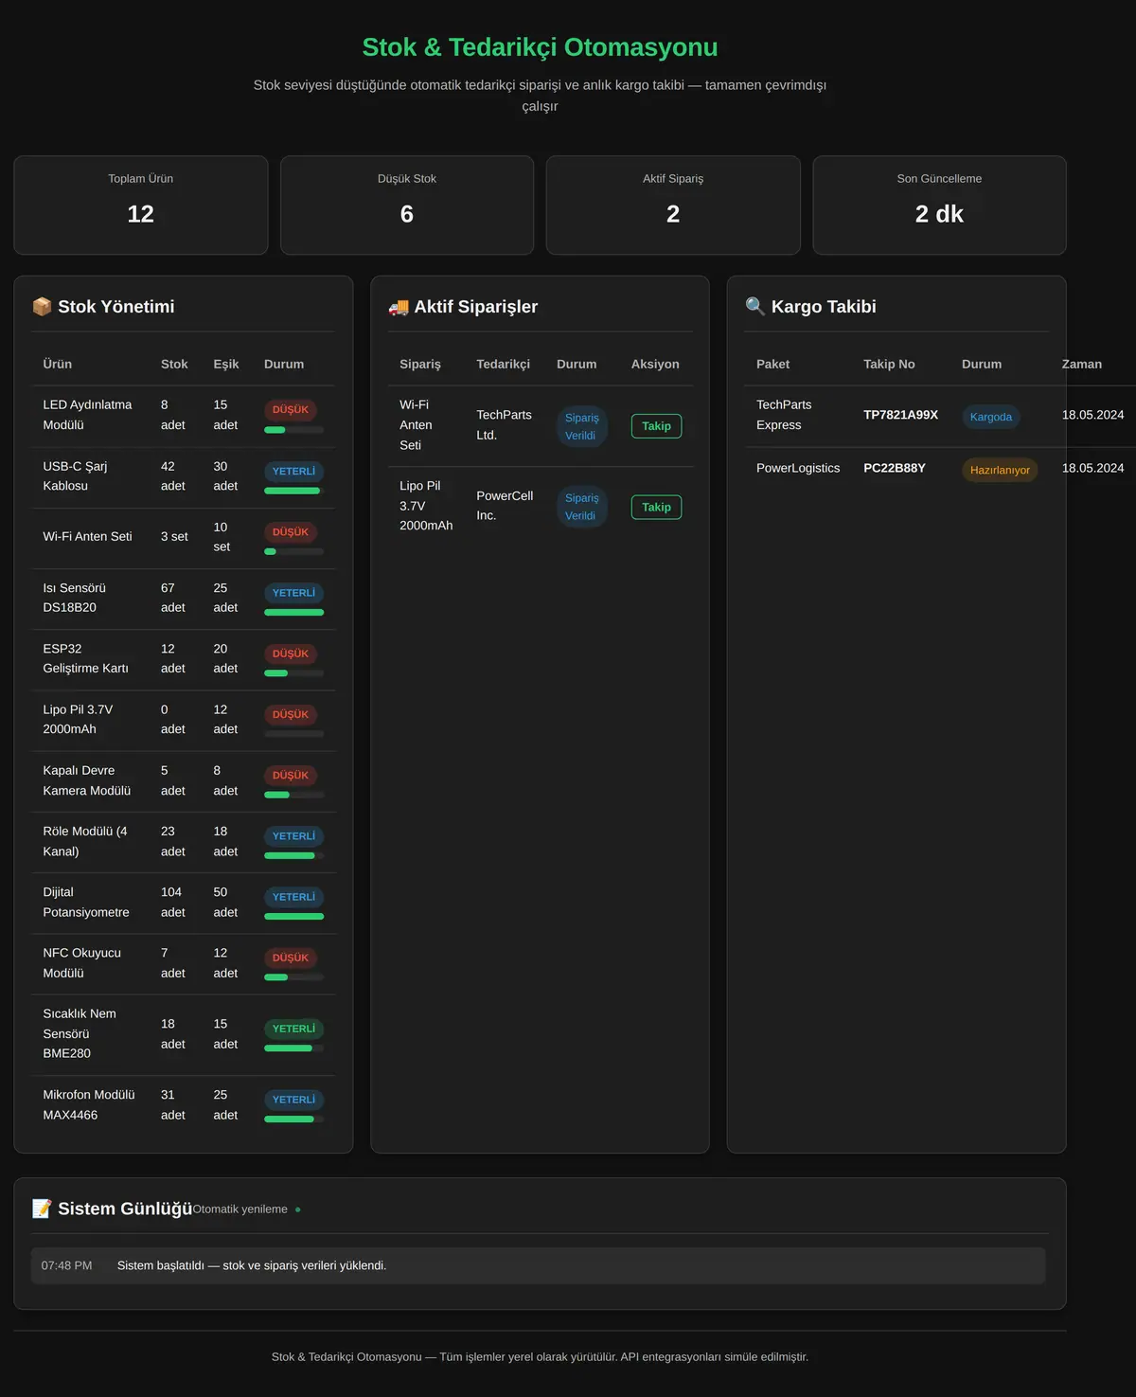The width and height of the screenshot is (1136, 1397).
Task: Open the Aktif Sipariş summary card
Action: click(x=673, y=206)
